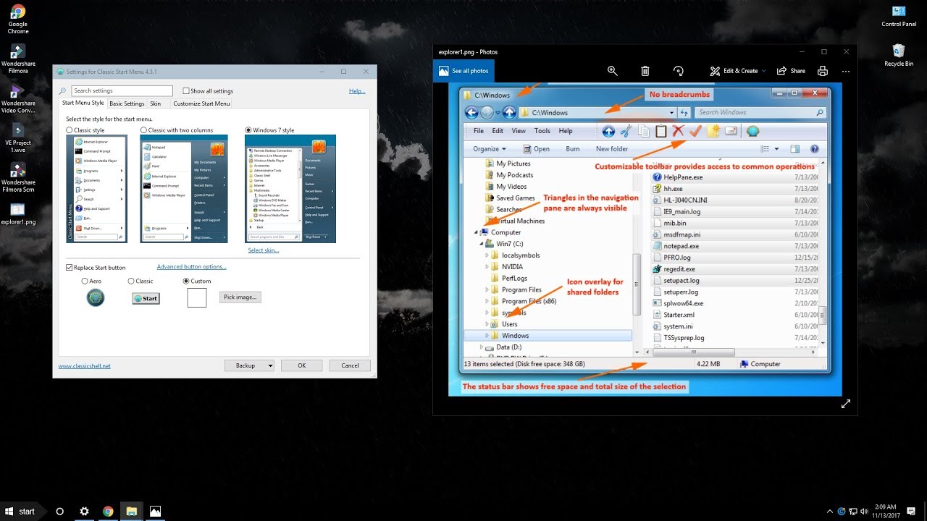Select the Aero shell start button image
The height and width of the screenshot is (521, 927).
coord(95,297)
